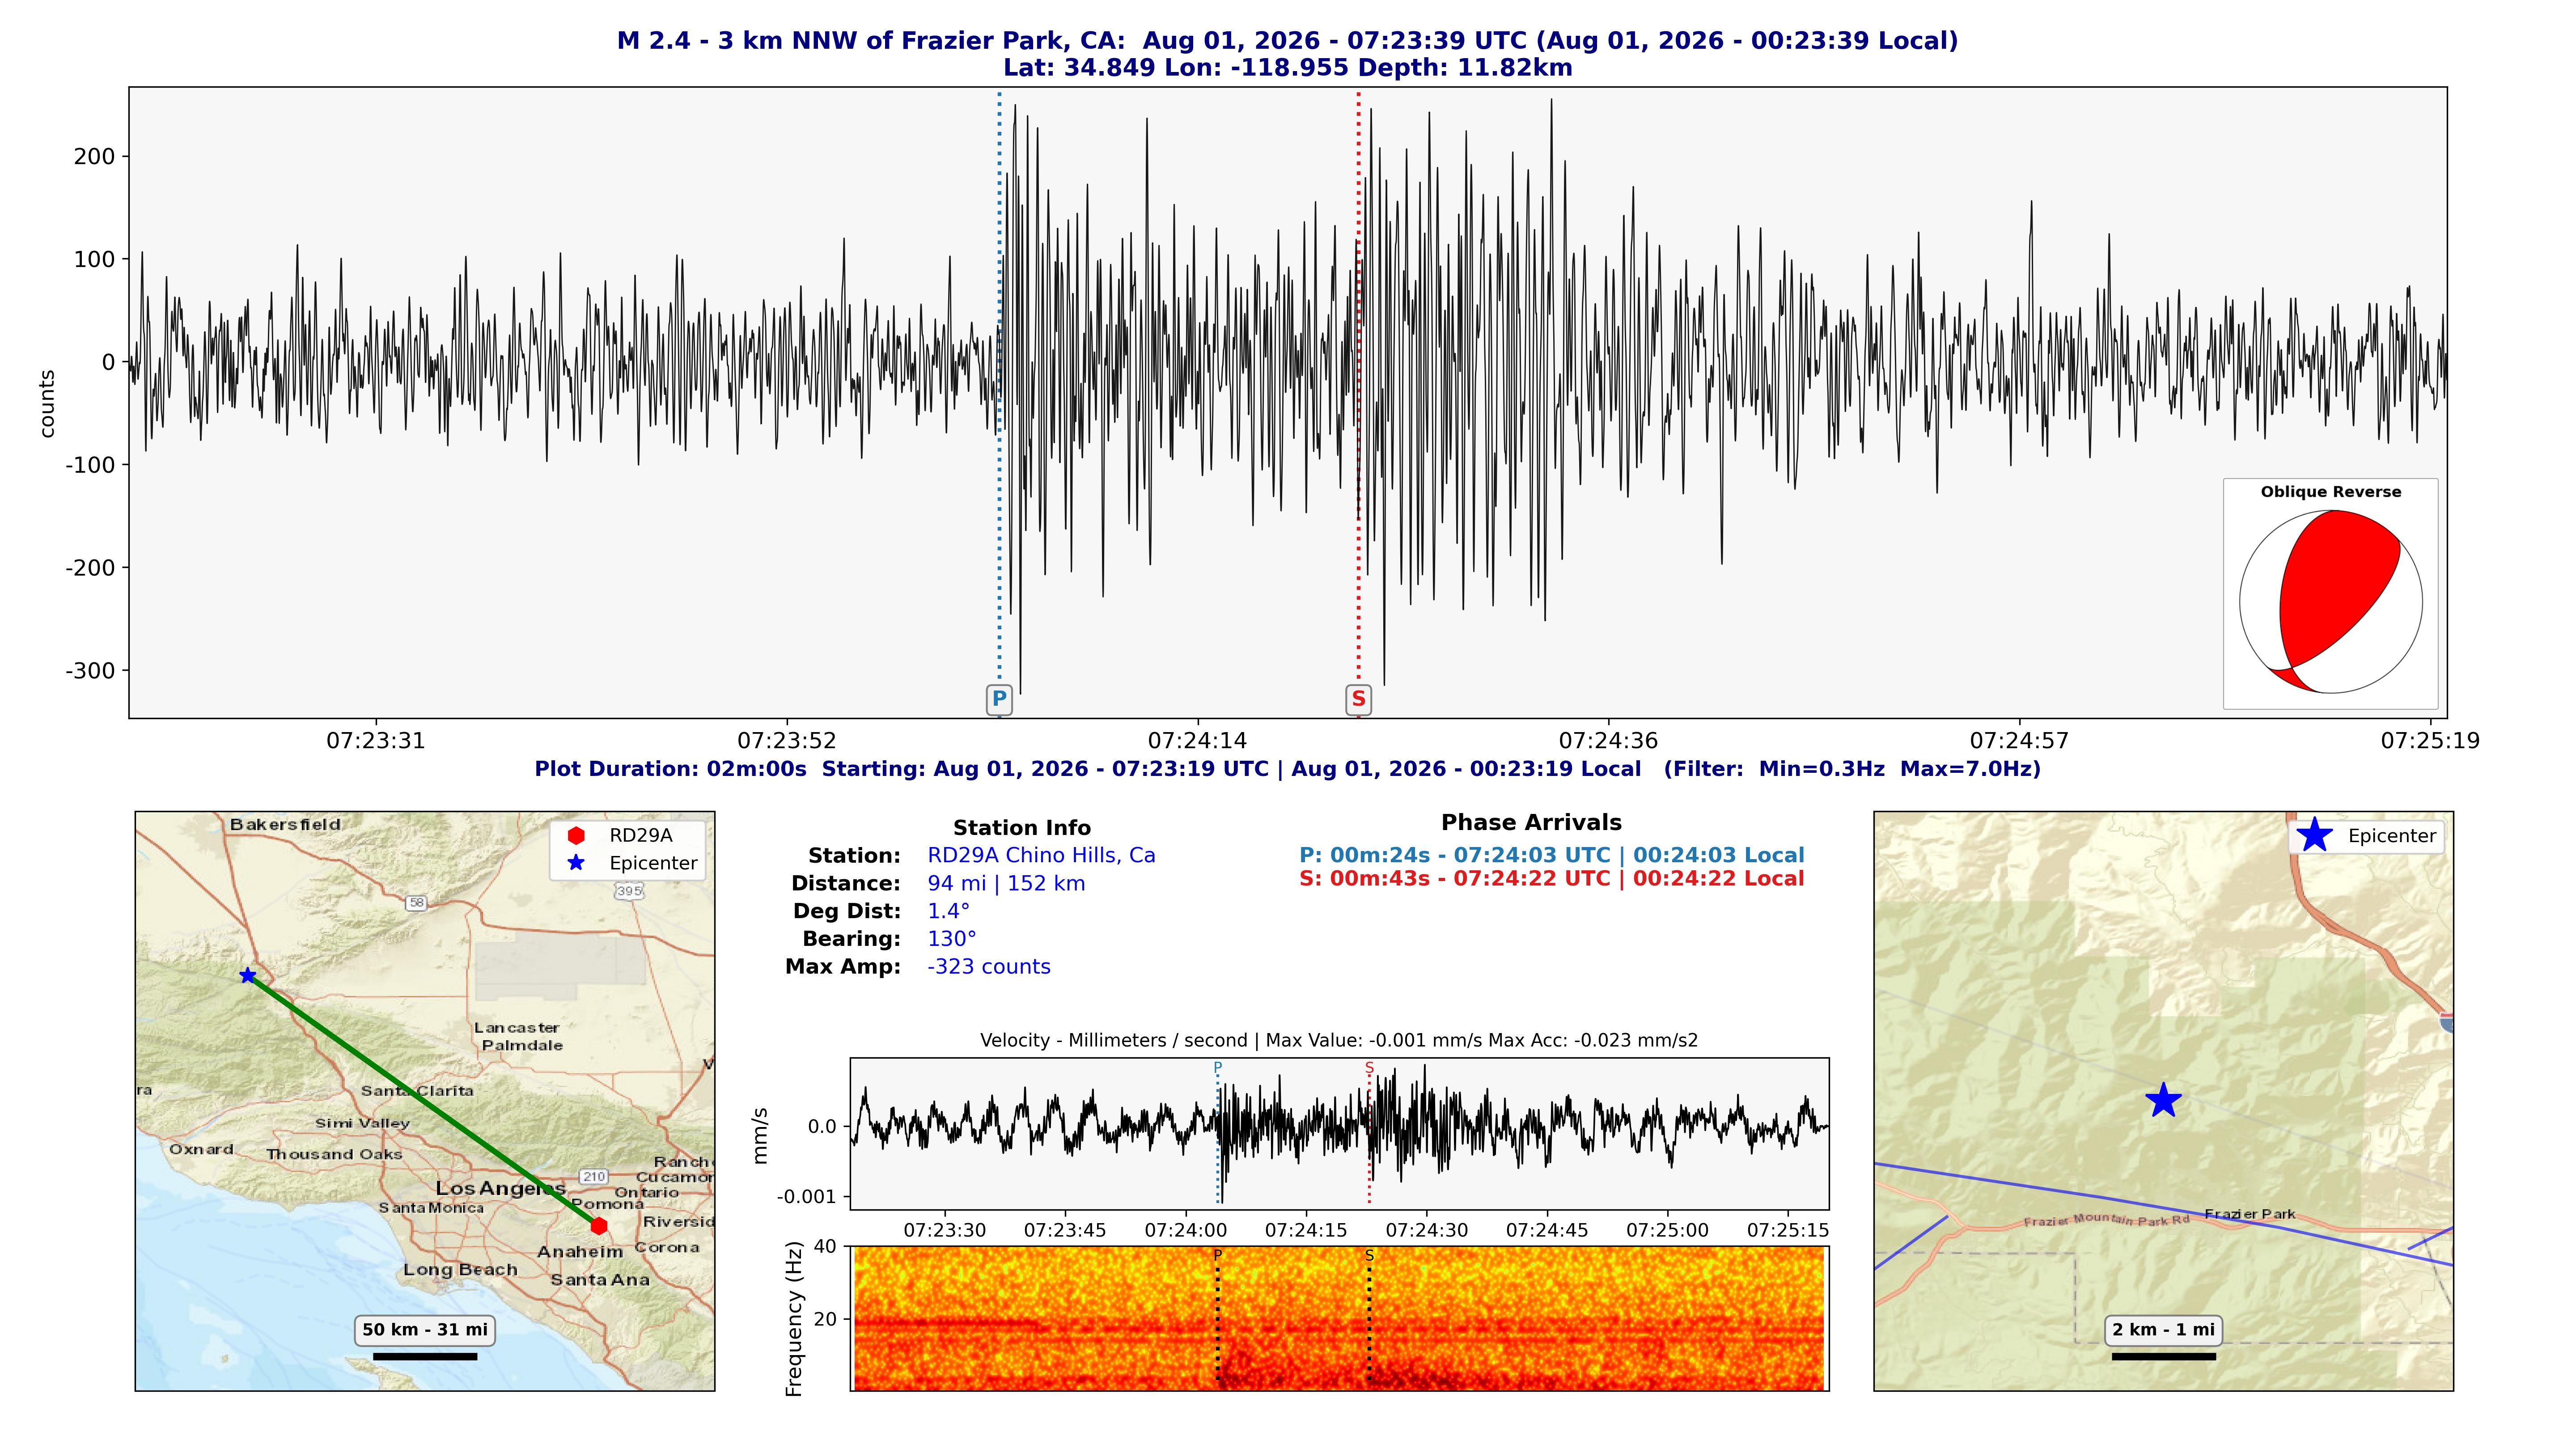Click the 'Frazier Park' town label on the local map
Image resolution: width=2576 pixels, height=1449 pixels.
[2250, 1215]
